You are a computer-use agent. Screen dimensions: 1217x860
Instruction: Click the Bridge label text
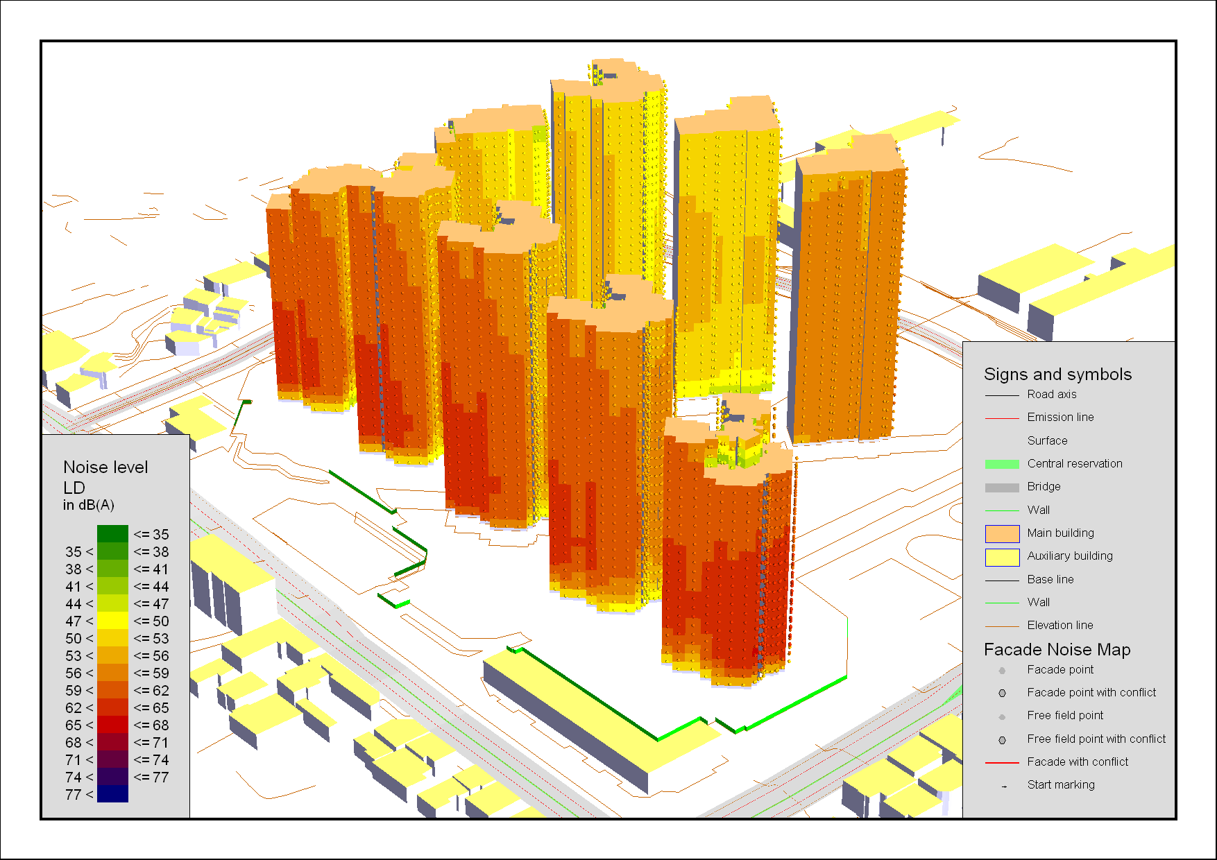[1044, 486]
